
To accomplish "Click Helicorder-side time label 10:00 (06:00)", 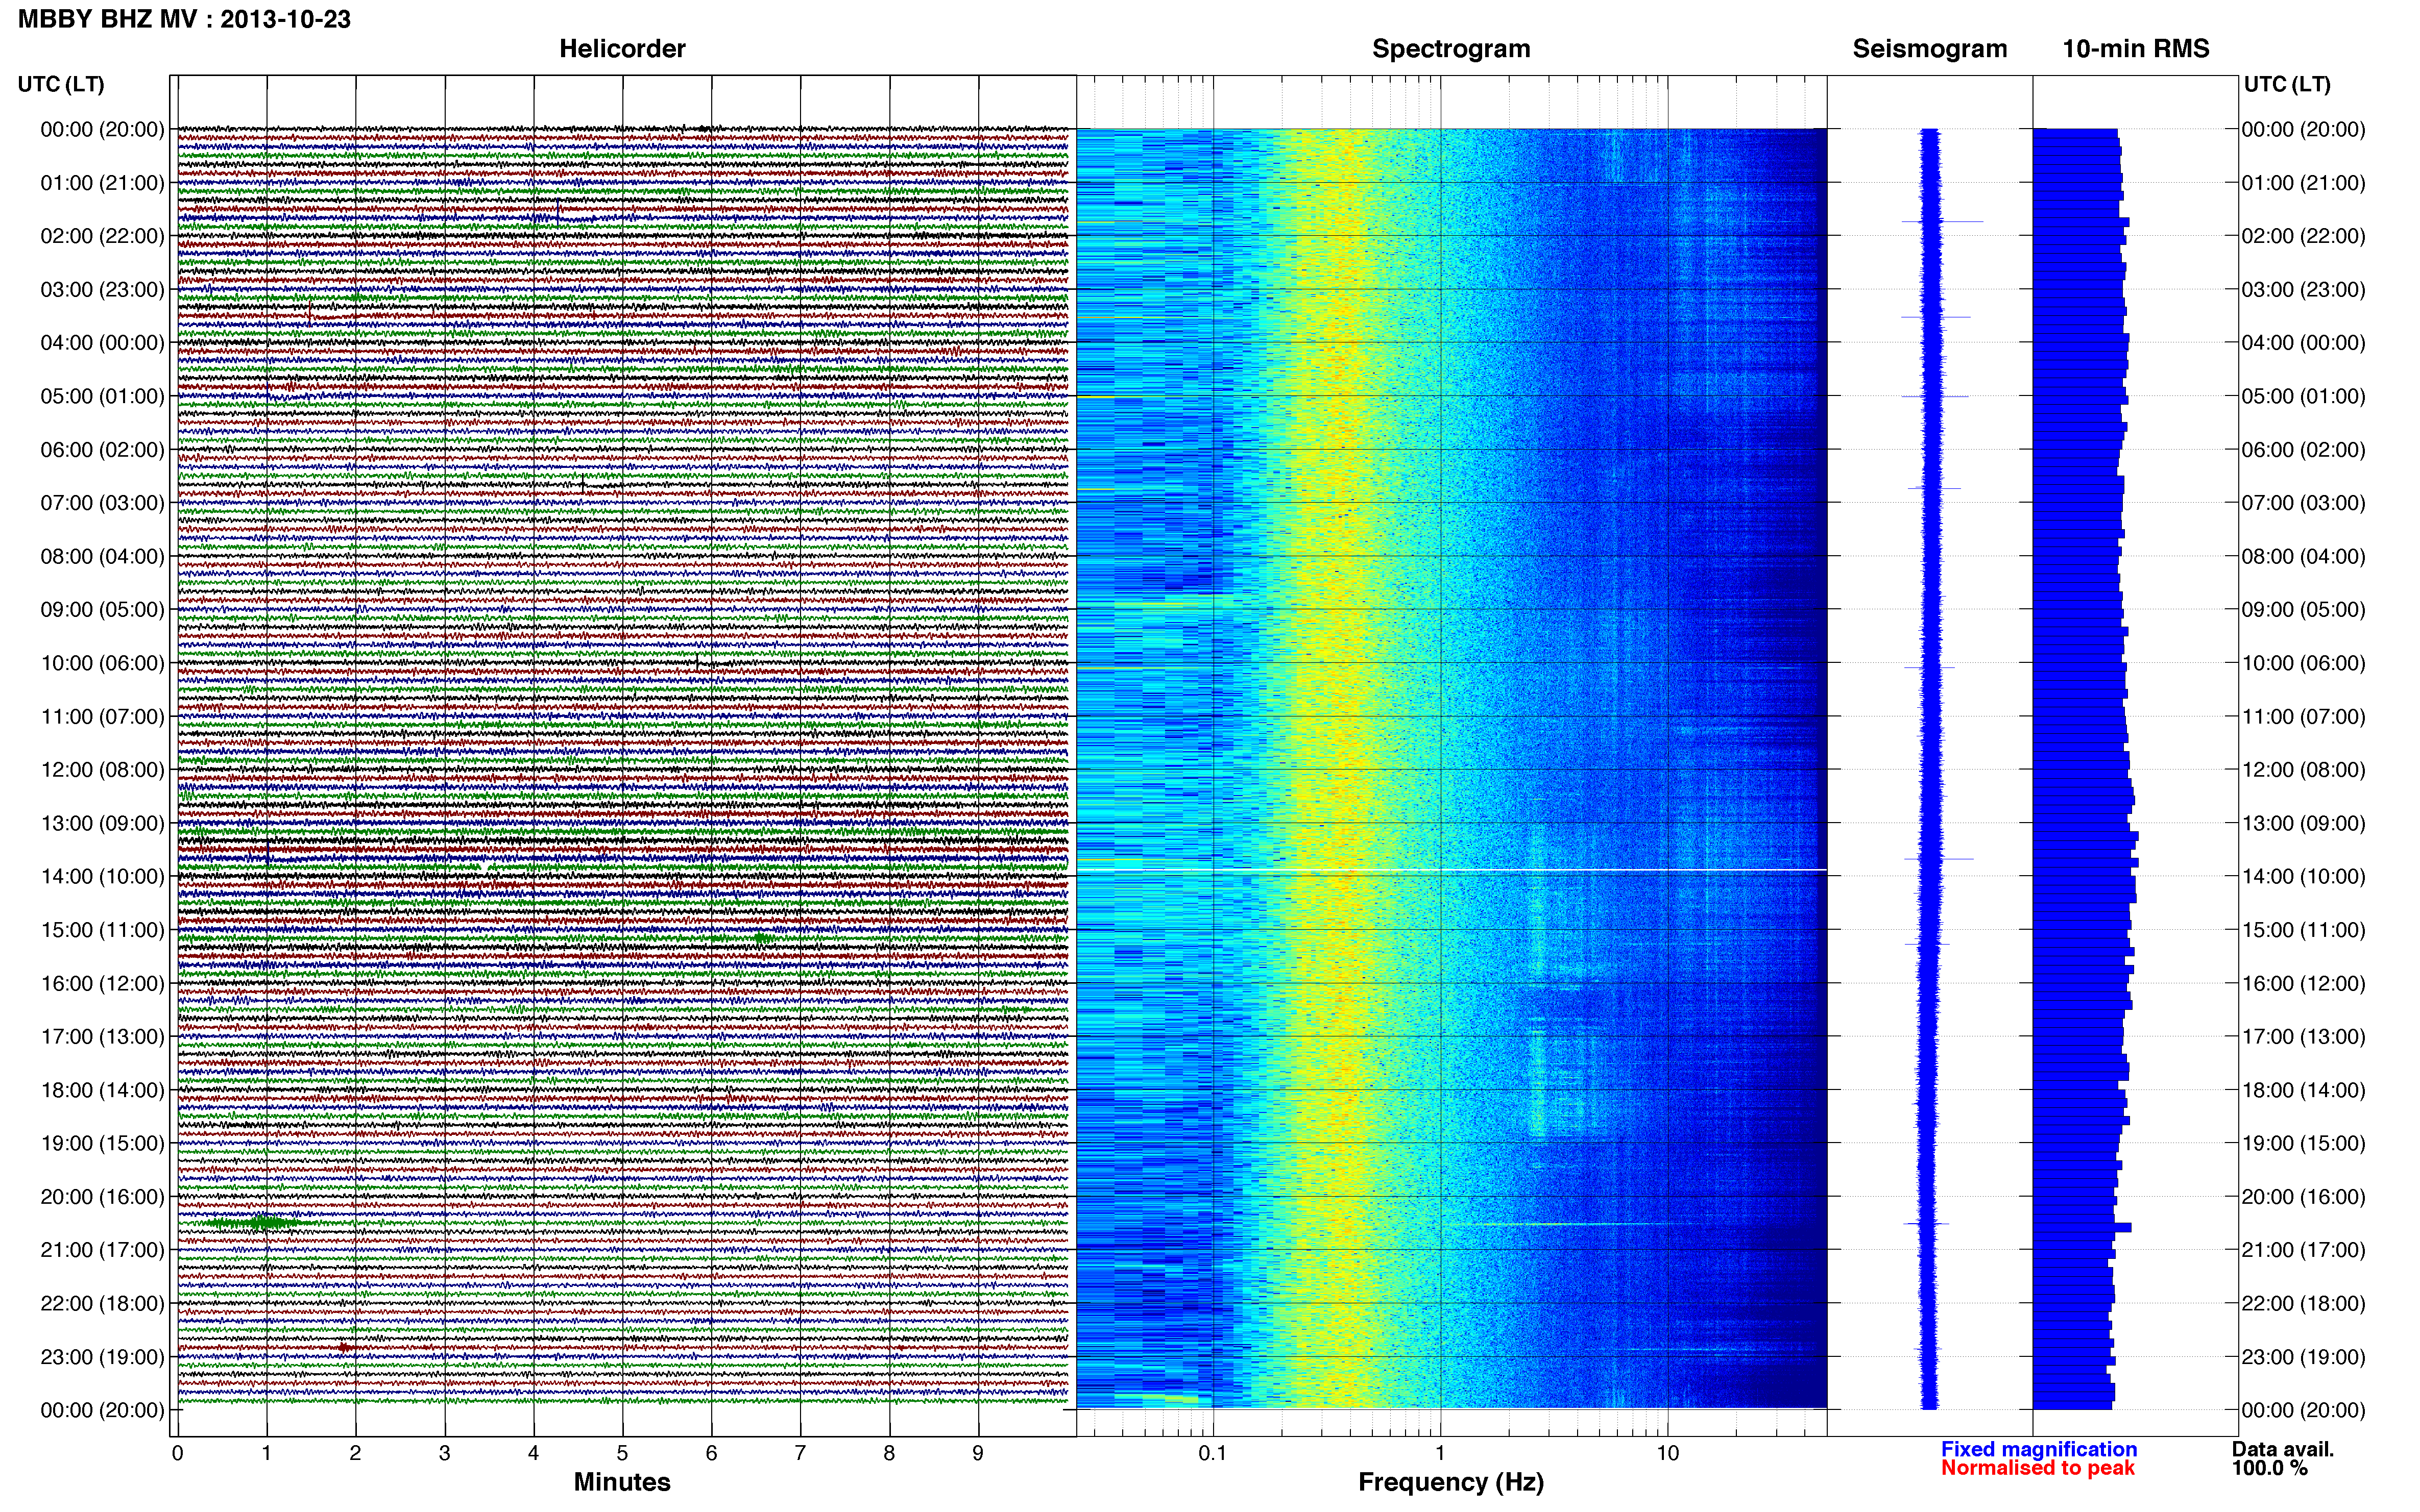I will [102, 663].
